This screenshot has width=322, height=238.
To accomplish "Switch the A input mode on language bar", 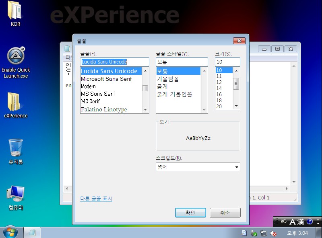I will (293, 222).
